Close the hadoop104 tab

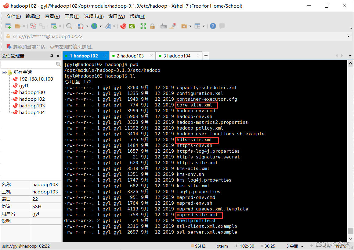click(x=198, y=56)
